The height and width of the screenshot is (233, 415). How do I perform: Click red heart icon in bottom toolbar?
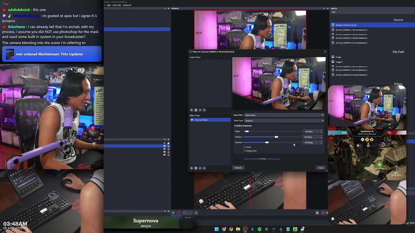323,213
